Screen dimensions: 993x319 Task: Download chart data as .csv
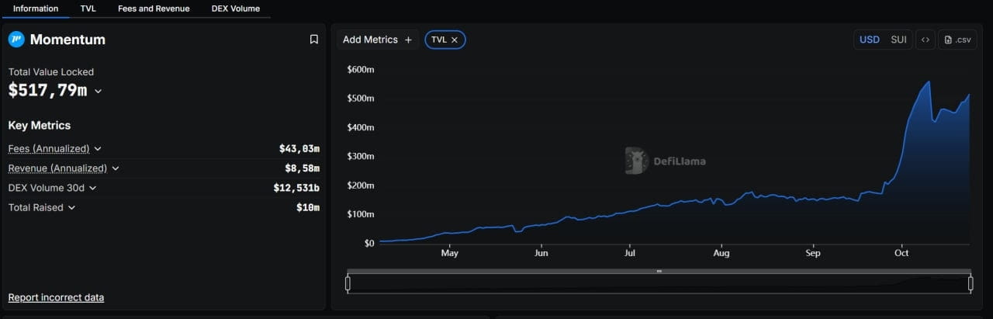click(x=958, y=40)
